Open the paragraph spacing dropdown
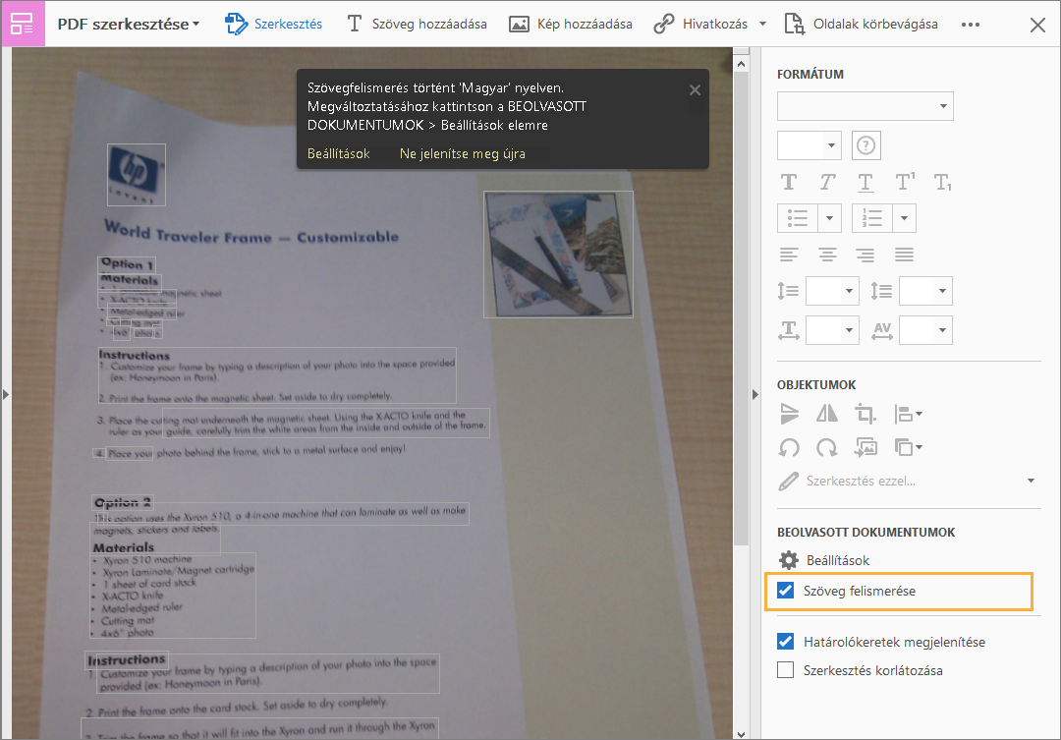Viewport: 1061px width, 740px height. pyautogui.click(x=925, y=291)
